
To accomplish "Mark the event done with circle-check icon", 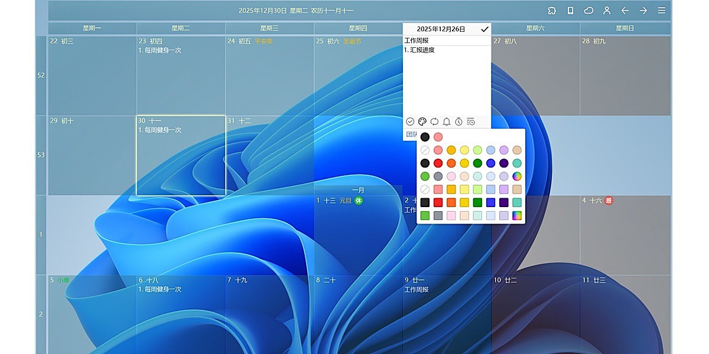I will click(x=410, y=122).
